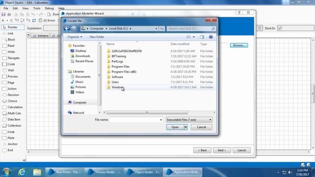The width and height of the screenshot is (315, 177).
Task: Expand the File name combo box arrow
Action: point(161,120)
